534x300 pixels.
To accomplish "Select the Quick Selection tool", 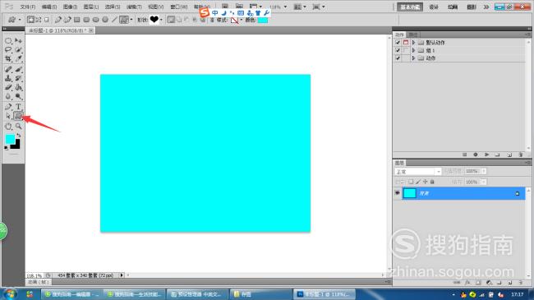I will pos(18,50).
